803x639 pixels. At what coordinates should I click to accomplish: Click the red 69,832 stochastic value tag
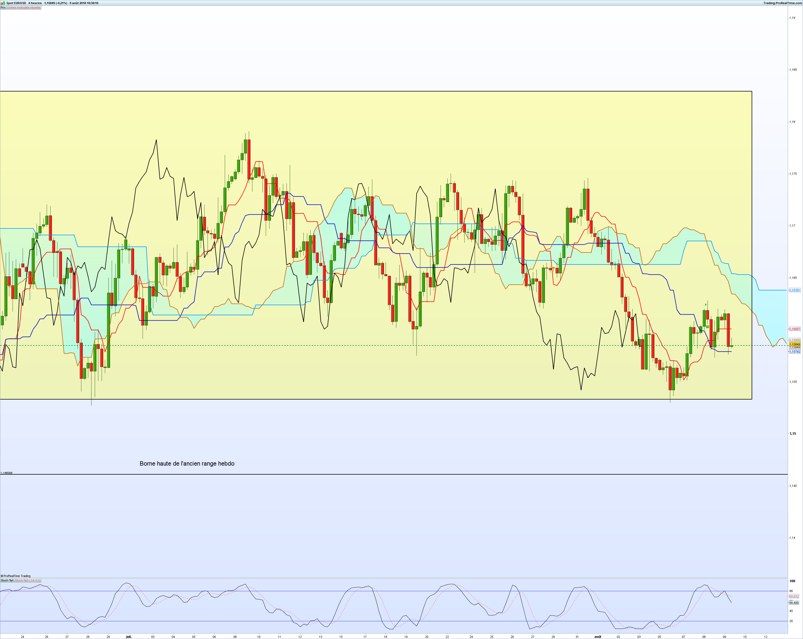pyautogui.click(x=794, y=596)
